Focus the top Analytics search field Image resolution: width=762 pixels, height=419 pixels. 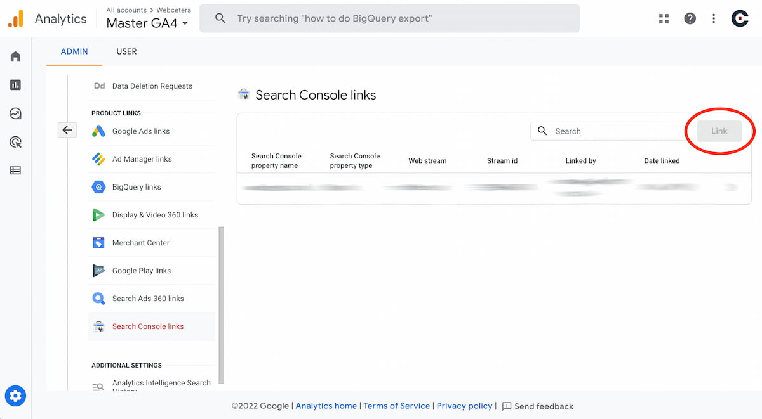tap(389, 18)
